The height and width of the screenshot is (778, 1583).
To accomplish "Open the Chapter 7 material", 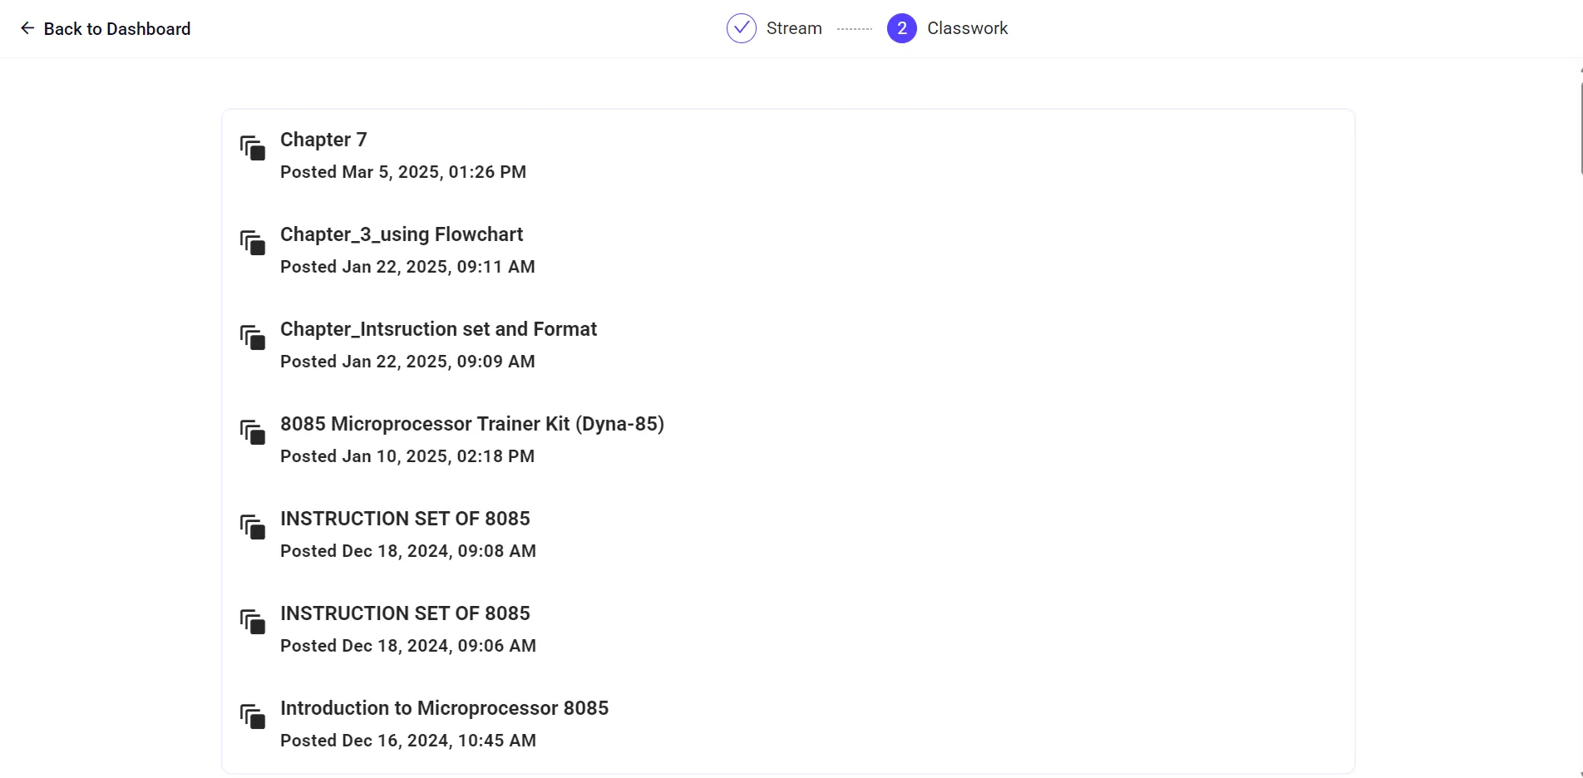I will 323,140.
